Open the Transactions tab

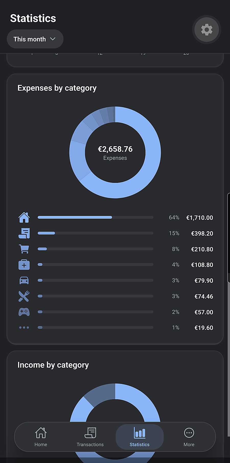tap(90, 437)
